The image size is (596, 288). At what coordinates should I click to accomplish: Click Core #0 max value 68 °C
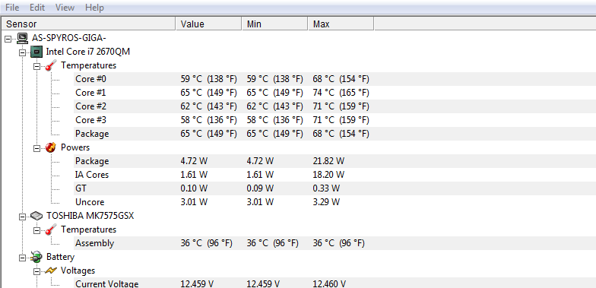tap(341, 79)
